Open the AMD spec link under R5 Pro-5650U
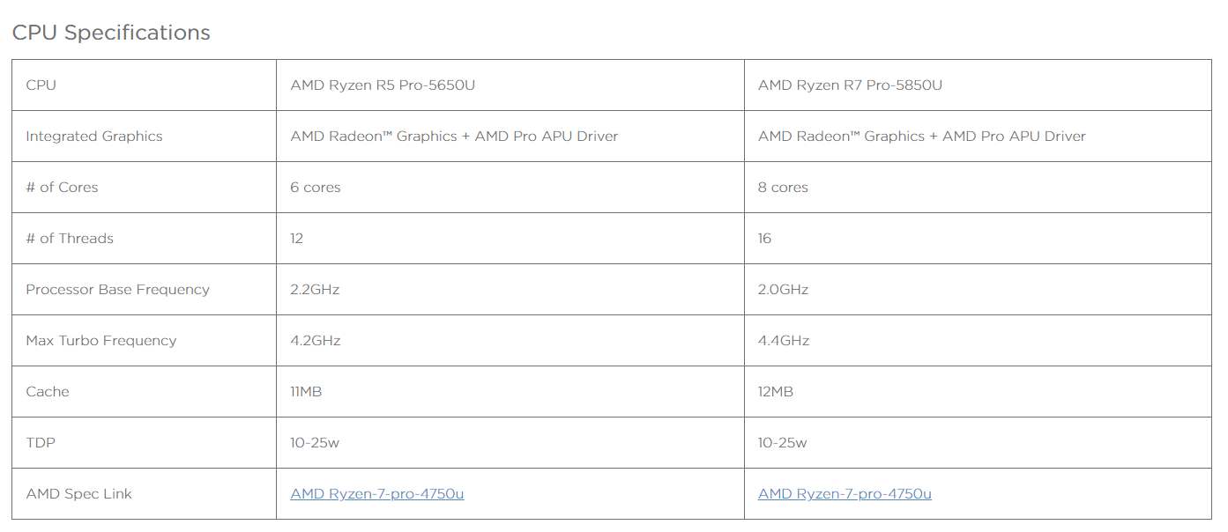1228x532 pixels. tap(376, 494)
